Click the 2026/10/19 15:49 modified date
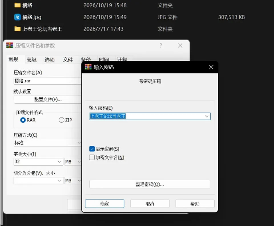The width and height of the screenshot is (274, 226). pyautogui.click(x=105, y=17)
